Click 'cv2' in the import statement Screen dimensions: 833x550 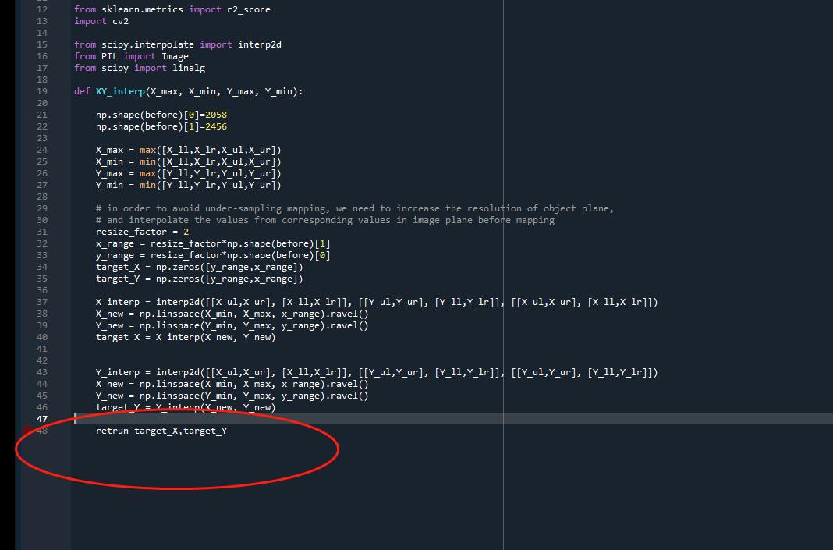coord(120,21)
